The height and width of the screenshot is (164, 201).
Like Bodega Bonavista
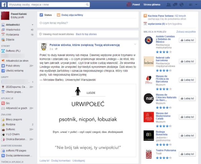(187, 135)
